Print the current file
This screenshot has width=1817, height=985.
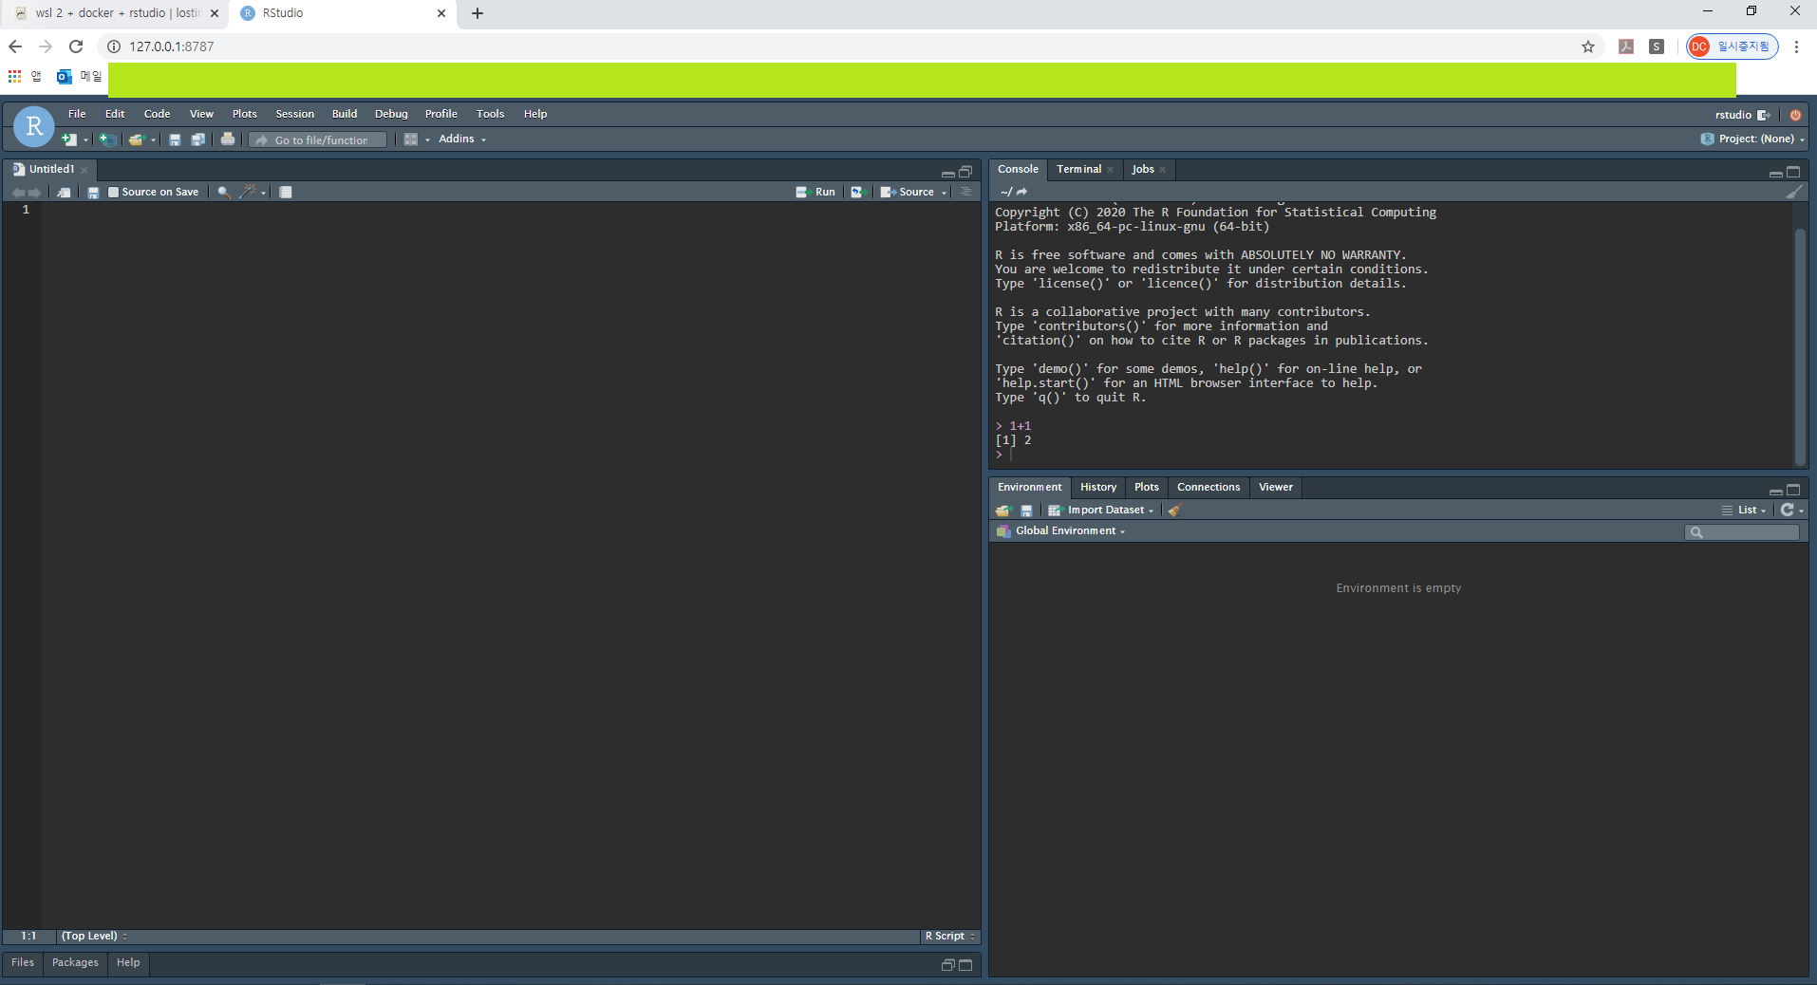[228, 139]
